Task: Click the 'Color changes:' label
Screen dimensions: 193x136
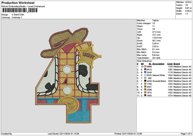Action: (144, 23)
